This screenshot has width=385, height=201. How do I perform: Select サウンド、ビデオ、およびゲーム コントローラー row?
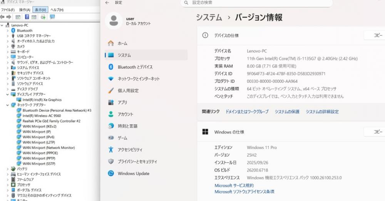click(45, 62)
